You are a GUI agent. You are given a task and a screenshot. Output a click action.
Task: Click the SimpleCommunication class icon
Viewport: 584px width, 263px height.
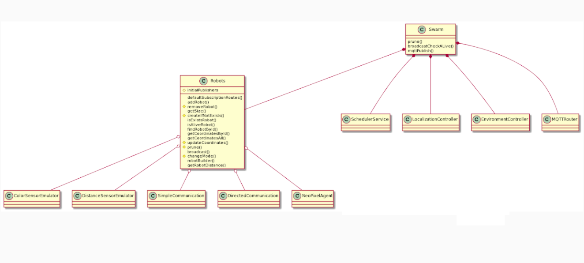click(x=153, y=195)
